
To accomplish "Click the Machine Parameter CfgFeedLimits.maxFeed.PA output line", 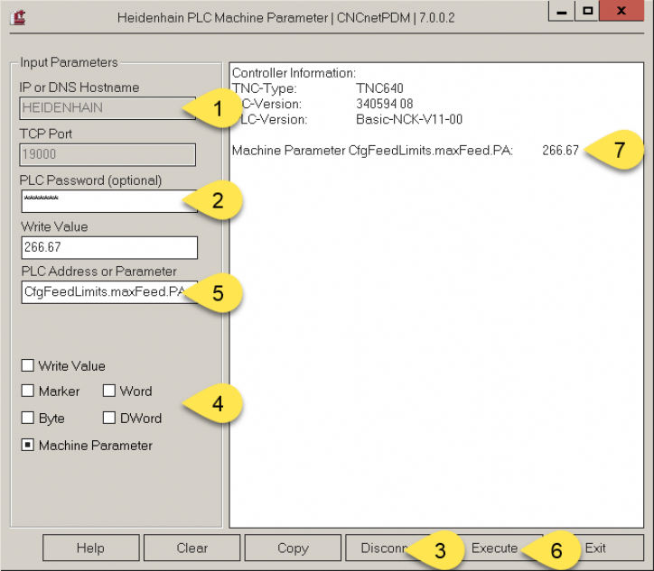I will (406, 151).
